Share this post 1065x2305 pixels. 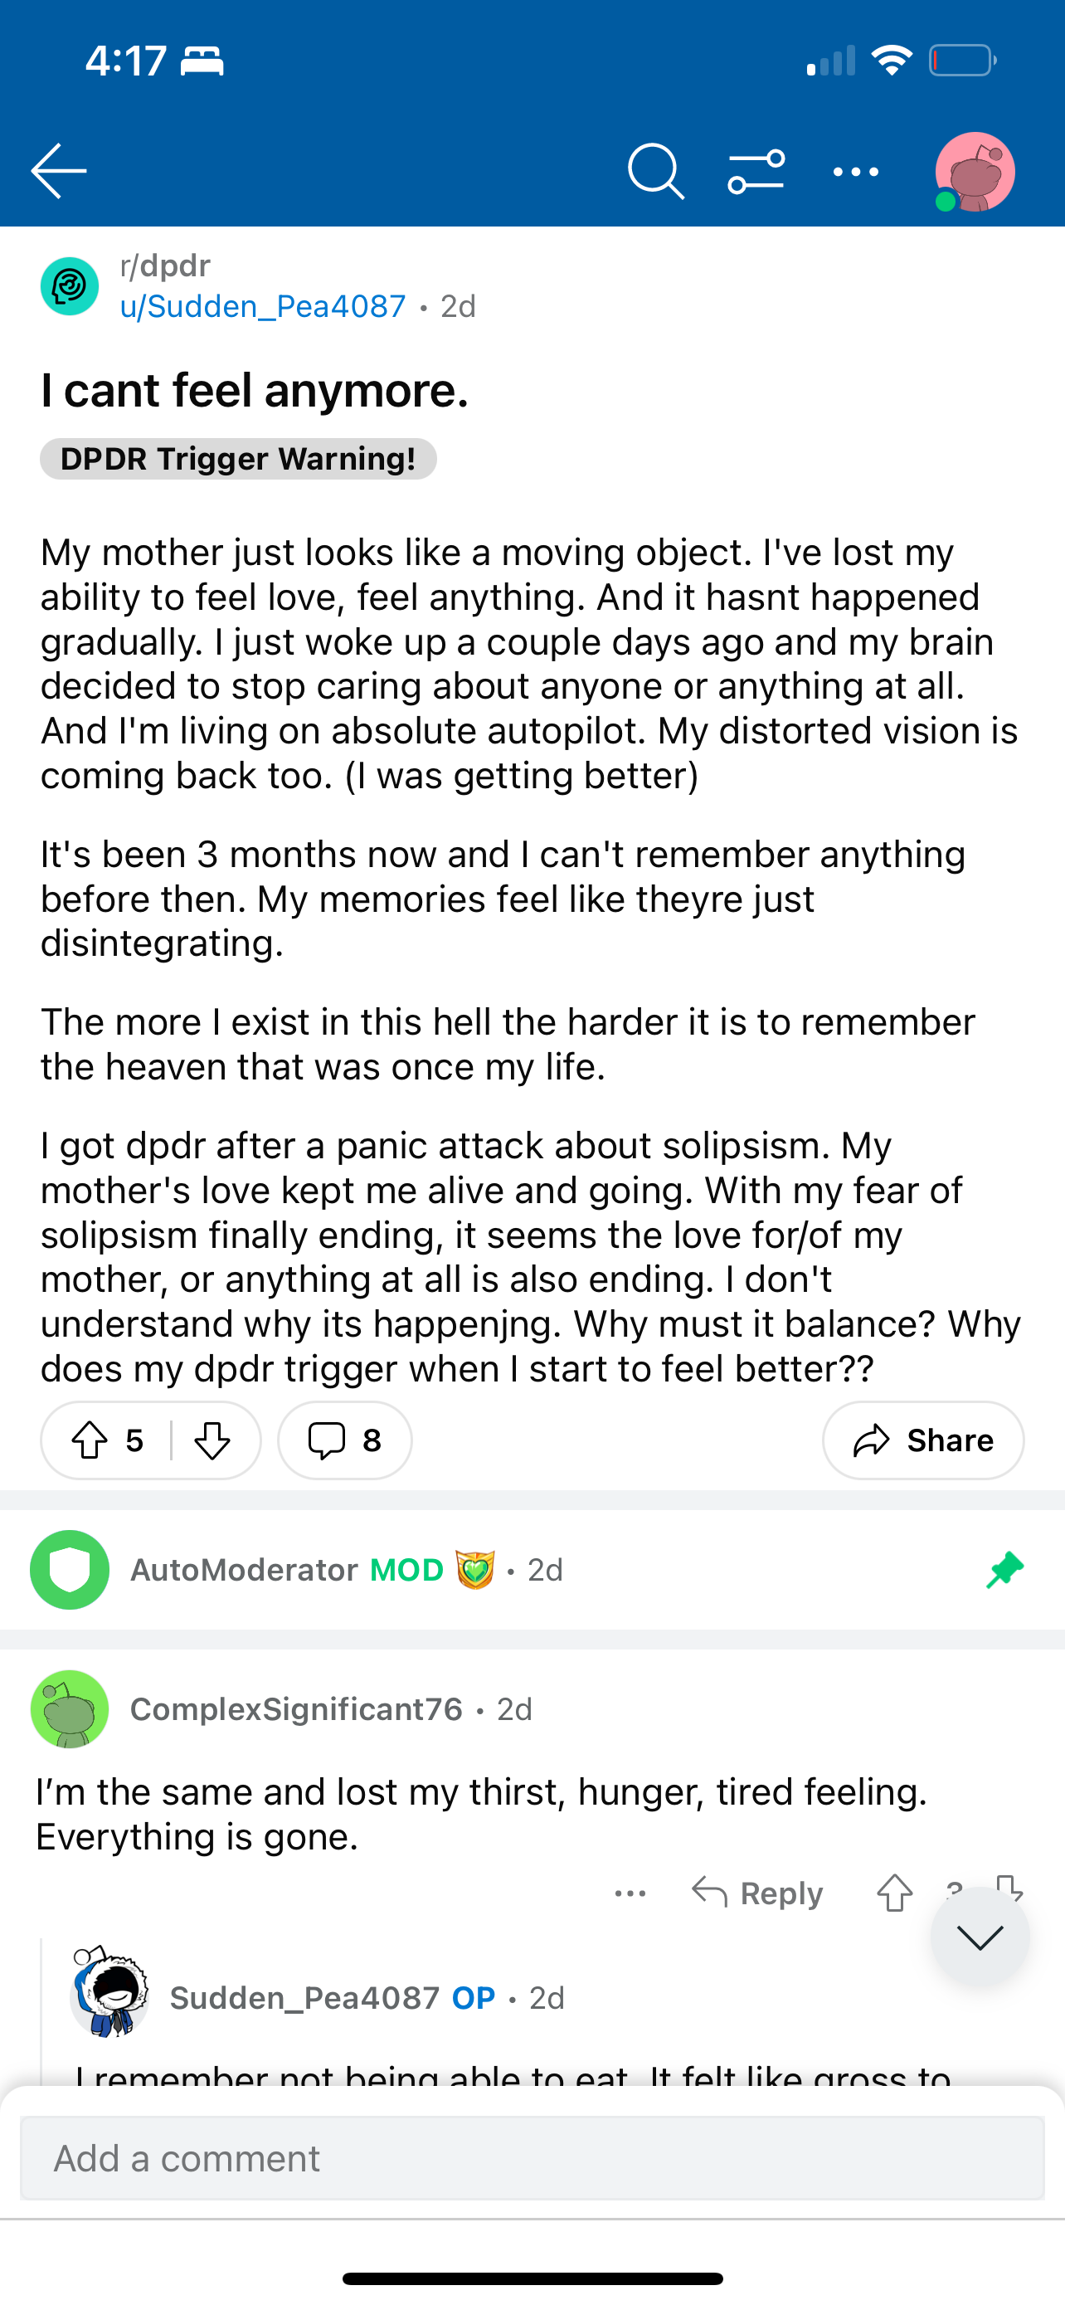click(923, 1440)
